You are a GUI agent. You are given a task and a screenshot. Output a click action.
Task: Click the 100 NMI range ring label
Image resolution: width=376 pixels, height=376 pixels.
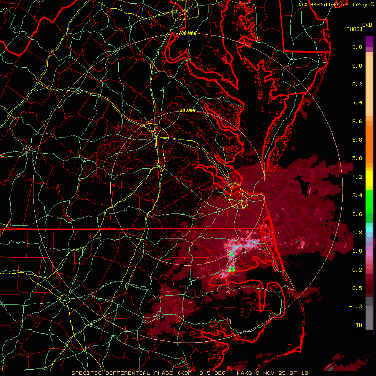click(188, 33)
